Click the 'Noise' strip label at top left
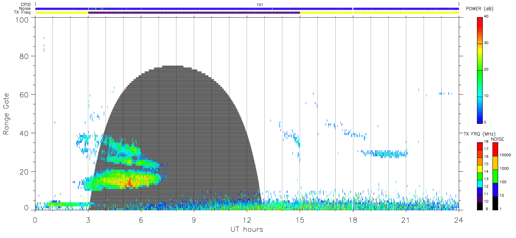Viewport: 516px width, 238px height. coord(25,8)
